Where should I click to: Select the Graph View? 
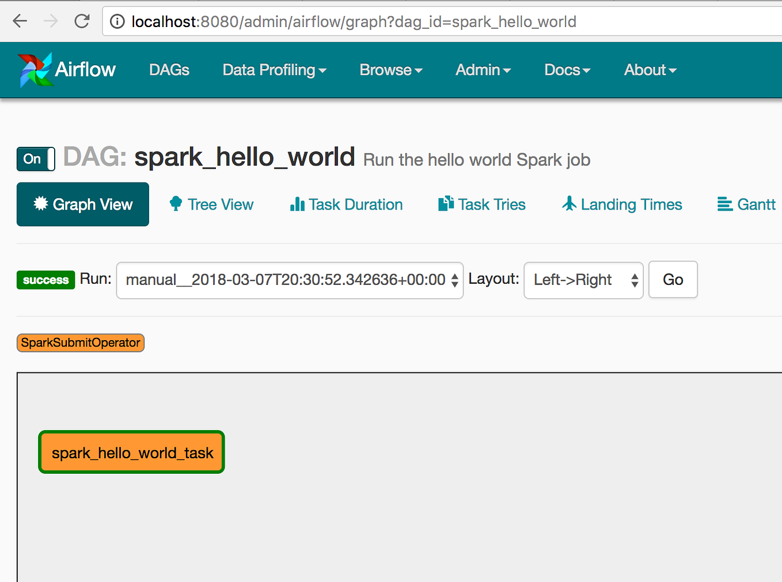[x=82, y=204]
